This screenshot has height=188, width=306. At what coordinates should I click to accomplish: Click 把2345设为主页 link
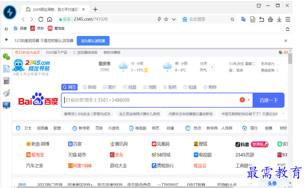(x=27, y=53)
